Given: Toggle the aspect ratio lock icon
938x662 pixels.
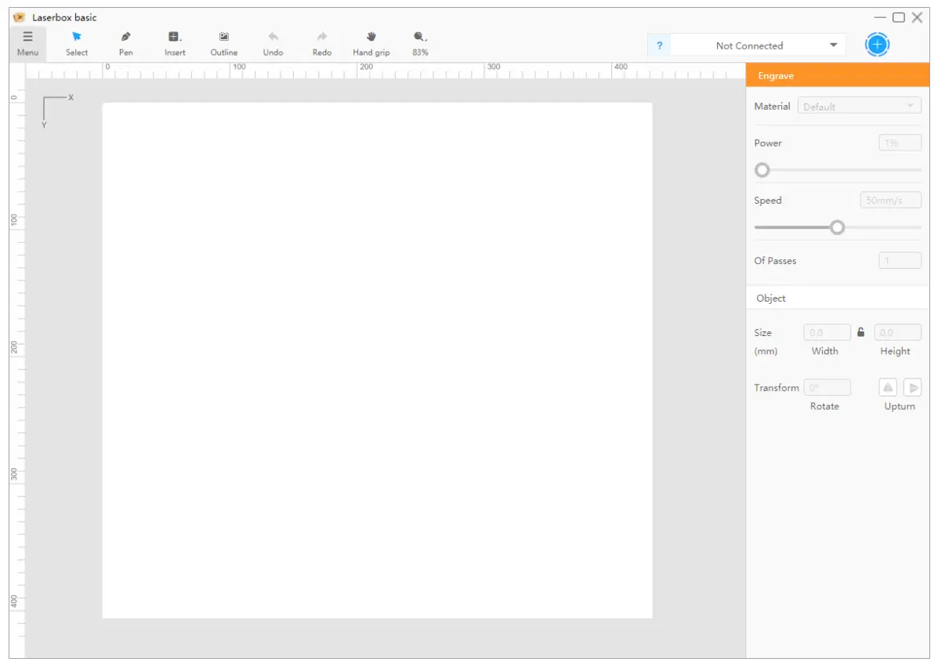Looking at the screenshot, I should (861, 332).
